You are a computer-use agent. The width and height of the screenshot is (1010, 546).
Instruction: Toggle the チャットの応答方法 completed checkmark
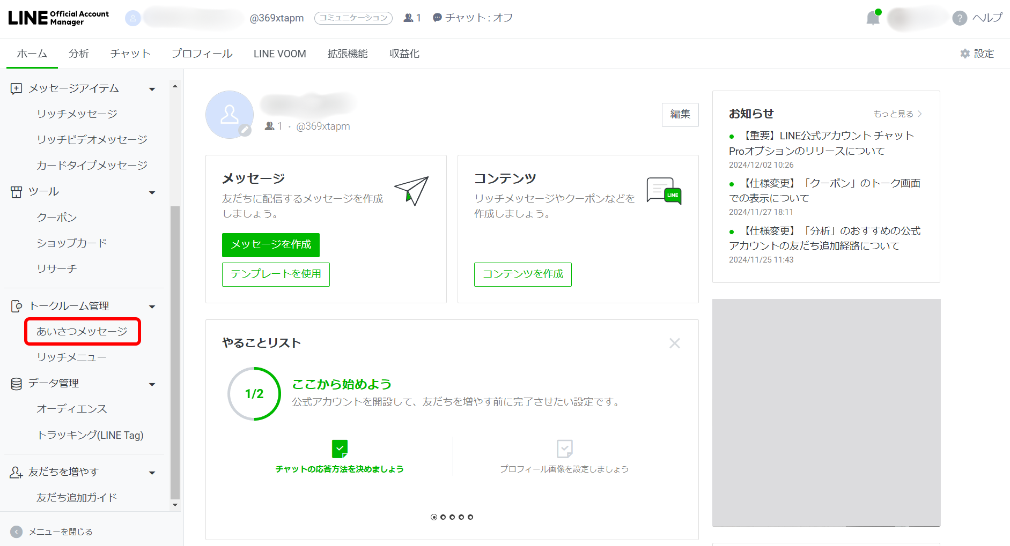(339, 449)
